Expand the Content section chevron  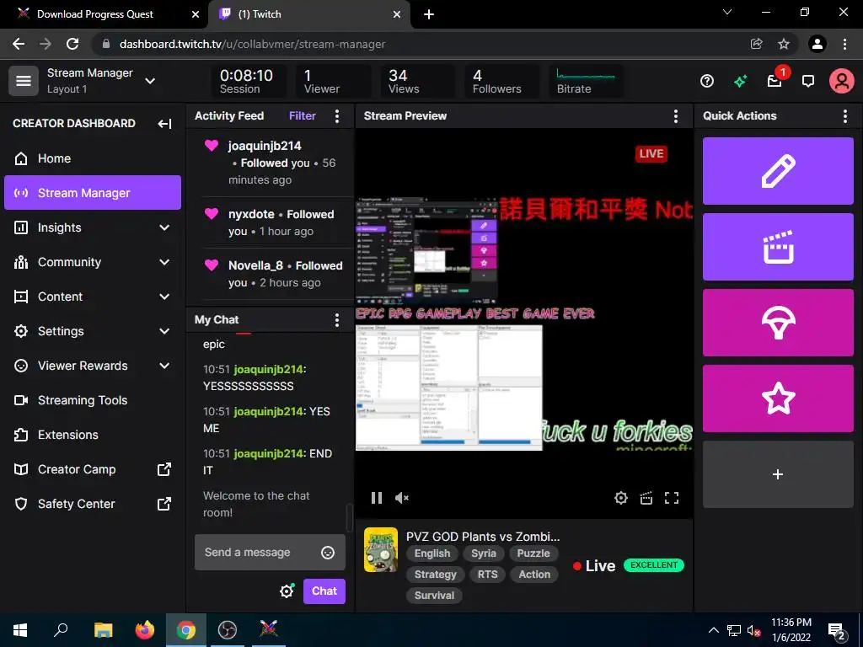[164, 297]
